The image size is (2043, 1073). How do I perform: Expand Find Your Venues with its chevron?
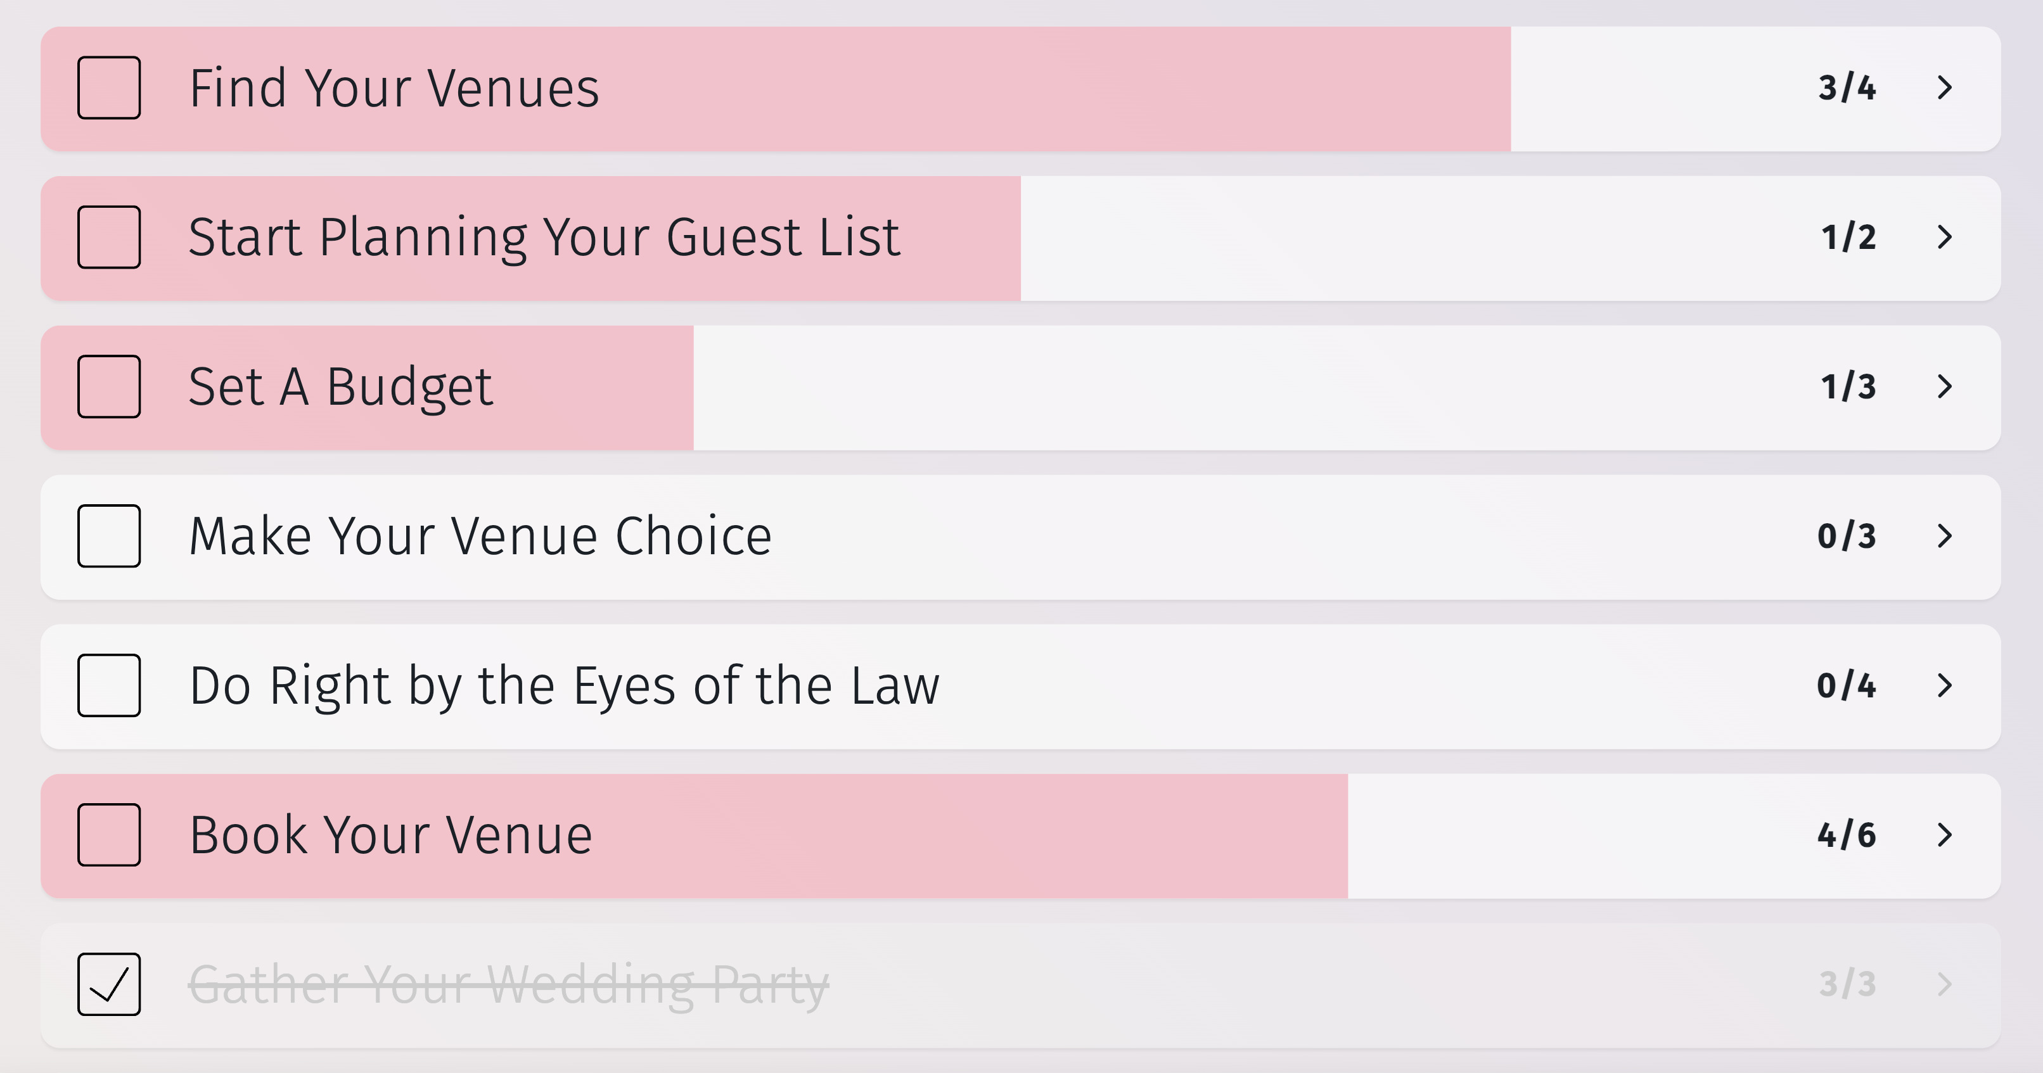pyautogui.click(x=1944, y=88)
